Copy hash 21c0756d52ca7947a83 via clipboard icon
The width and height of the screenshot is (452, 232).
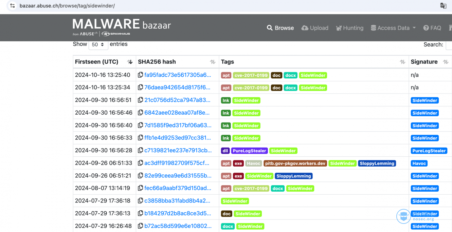pyautogui.click(x=140, y=100)
